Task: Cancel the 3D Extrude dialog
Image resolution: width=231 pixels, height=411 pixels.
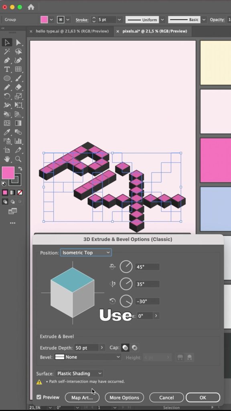Action: (166, 397)
